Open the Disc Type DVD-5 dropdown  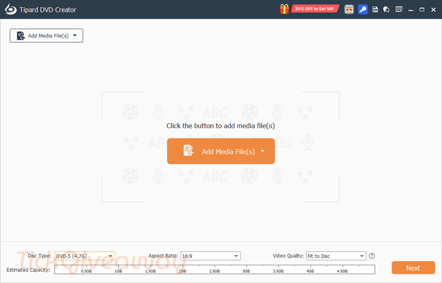(x=85, y=256)
